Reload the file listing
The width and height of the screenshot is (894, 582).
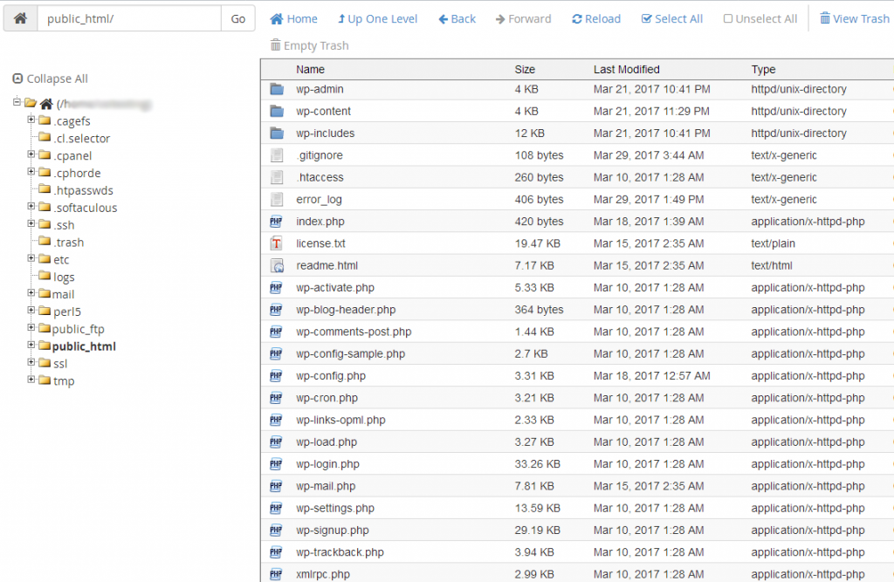pyautogui.click(x=596, y=19)
